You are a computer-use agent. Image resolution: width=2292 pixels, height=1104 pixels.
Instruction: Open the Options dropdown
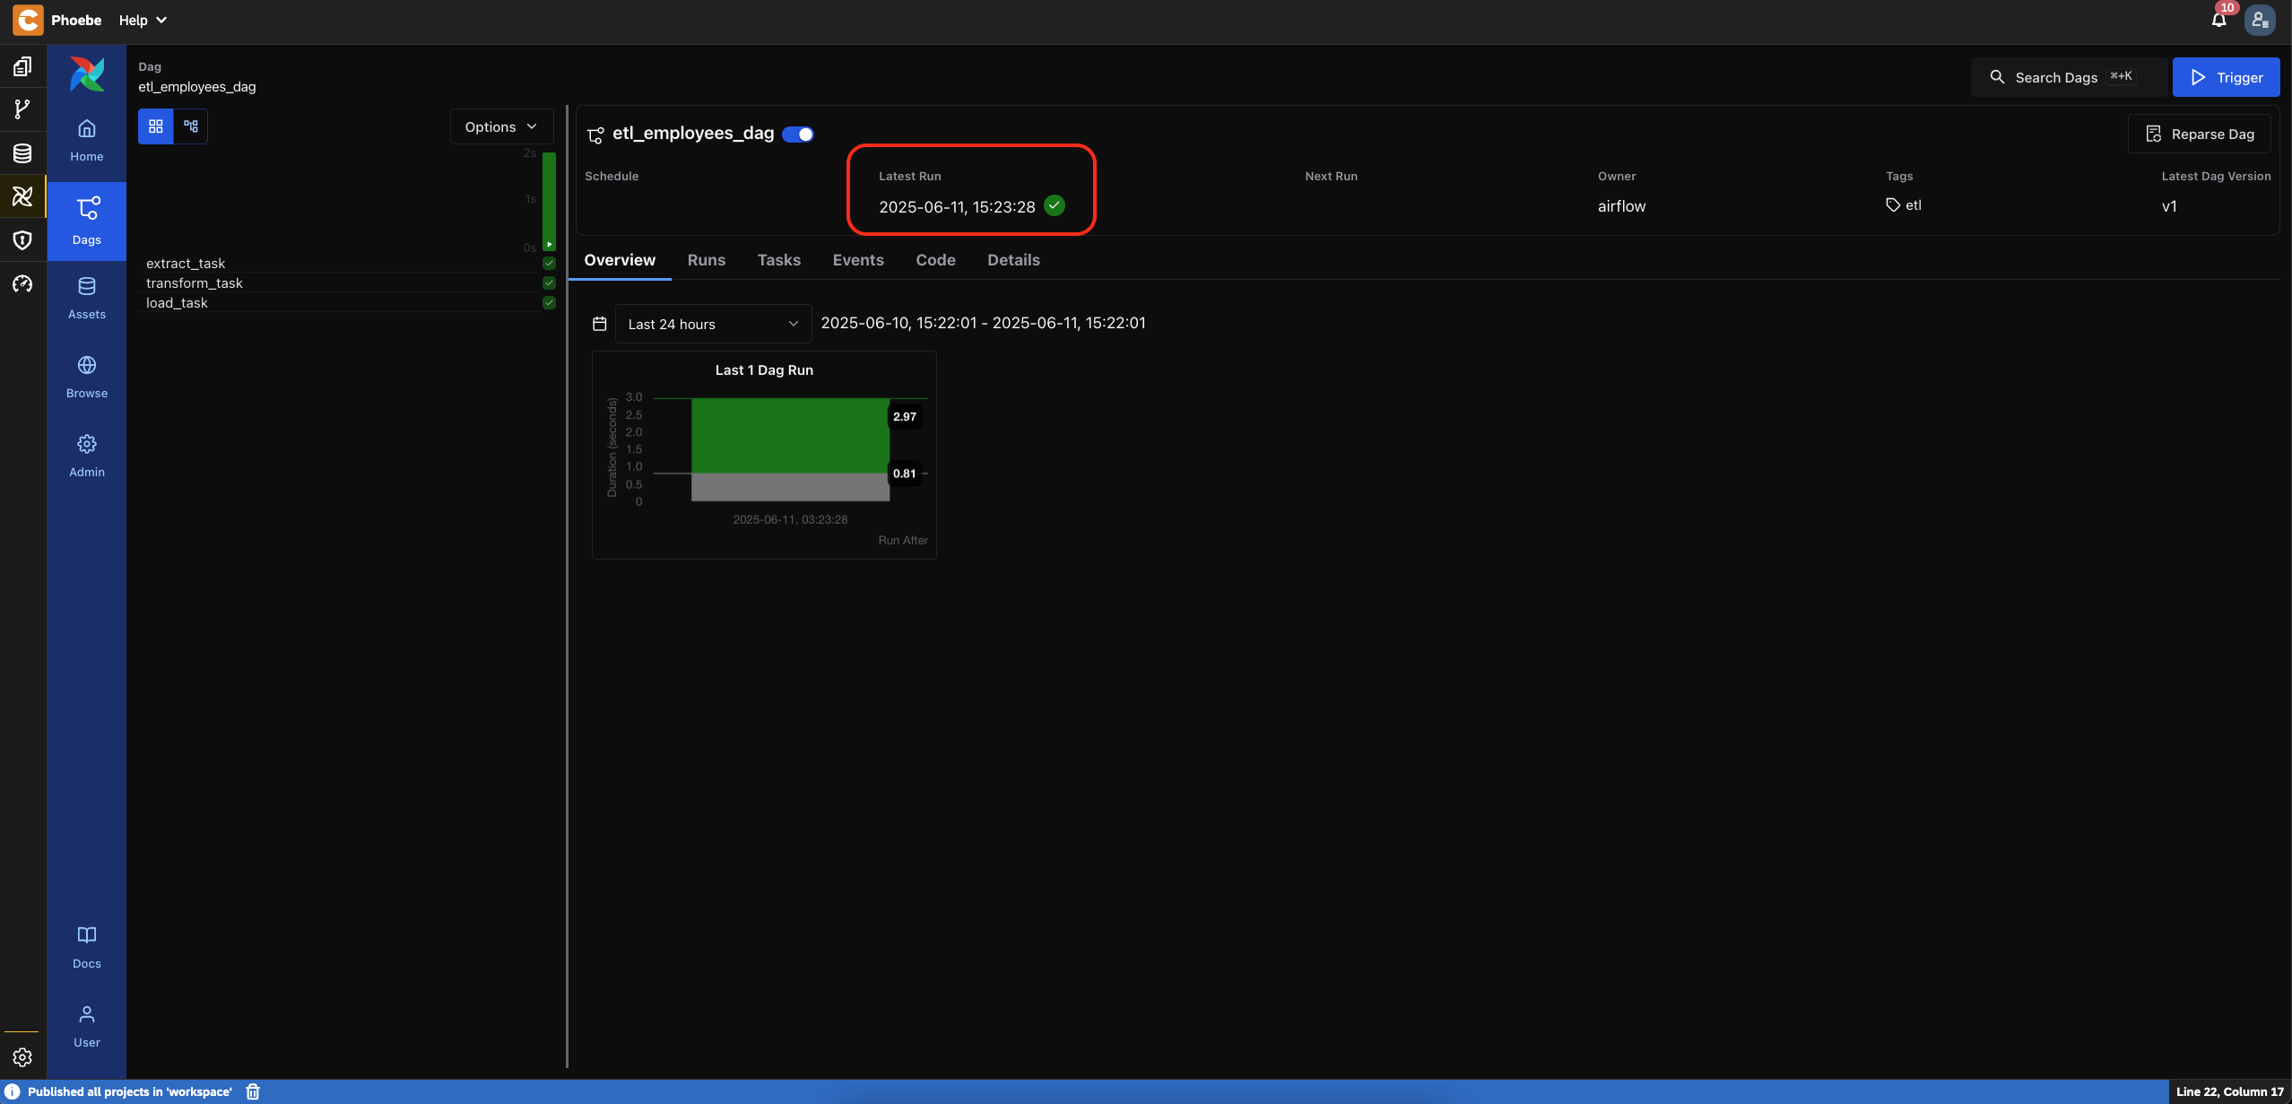pyautogui.click(x=501, y=126)
